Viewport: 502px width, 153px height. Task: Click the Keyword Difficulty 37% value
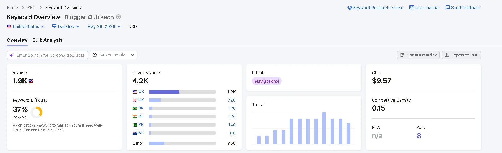click(x=20, y=109)
